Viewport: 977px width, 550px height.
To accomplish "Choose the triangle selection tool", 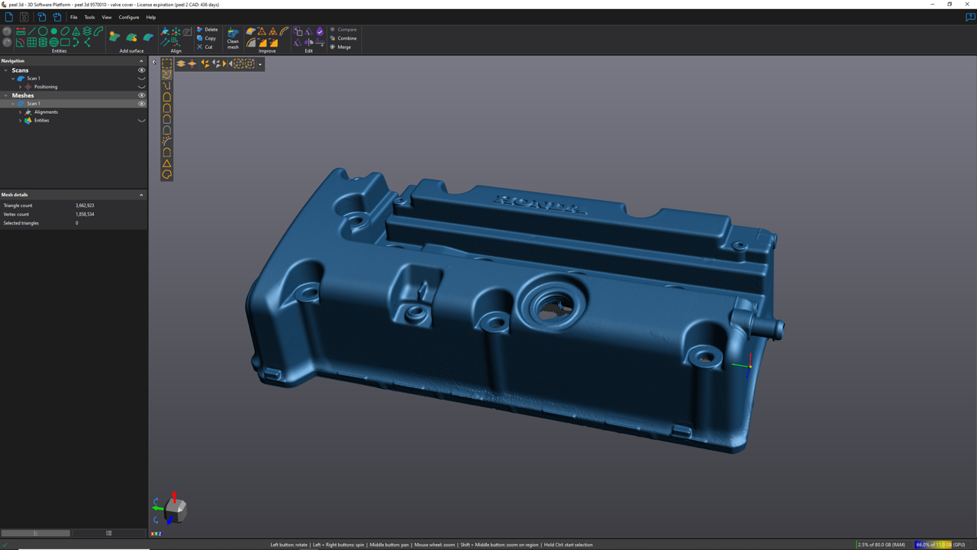I will click(x=166, y=163).
